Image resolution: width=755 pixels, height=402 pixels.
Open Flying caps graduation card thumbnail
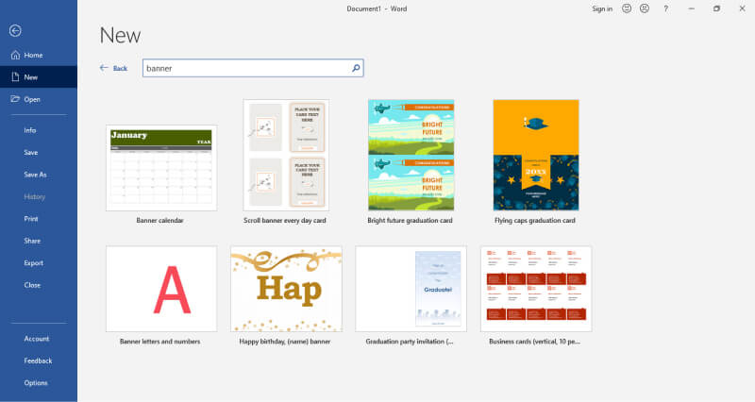coord(536,155)
